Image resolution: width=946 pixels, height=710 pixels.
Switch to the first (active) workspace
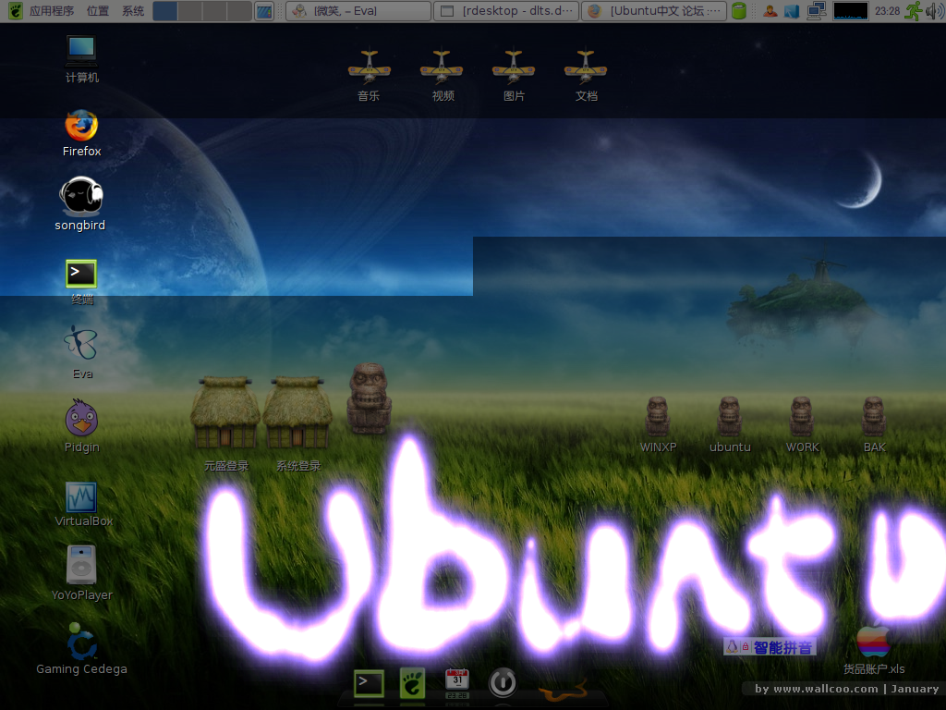coord(165,11)
